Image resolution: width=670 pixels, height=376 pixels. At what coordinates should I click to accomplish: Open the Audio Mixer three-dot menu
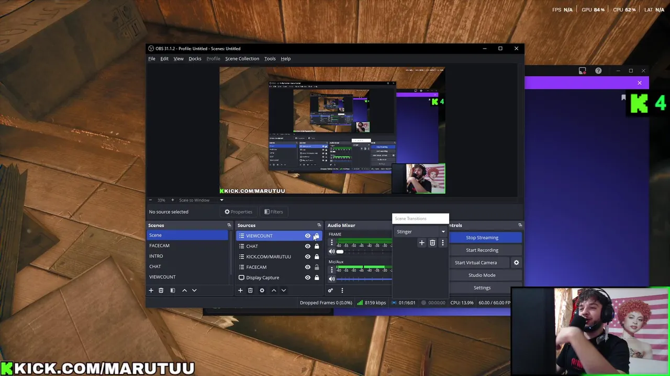tap(342, 290)
